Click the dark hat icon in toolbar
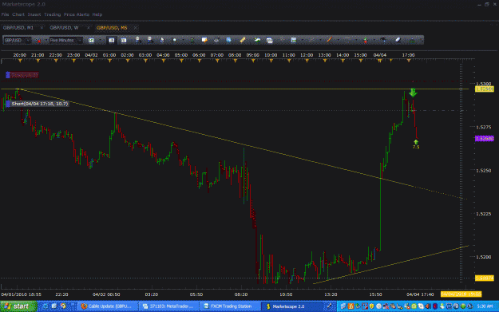The height and width of the screenshot is (312, 499). pos(383,40)
